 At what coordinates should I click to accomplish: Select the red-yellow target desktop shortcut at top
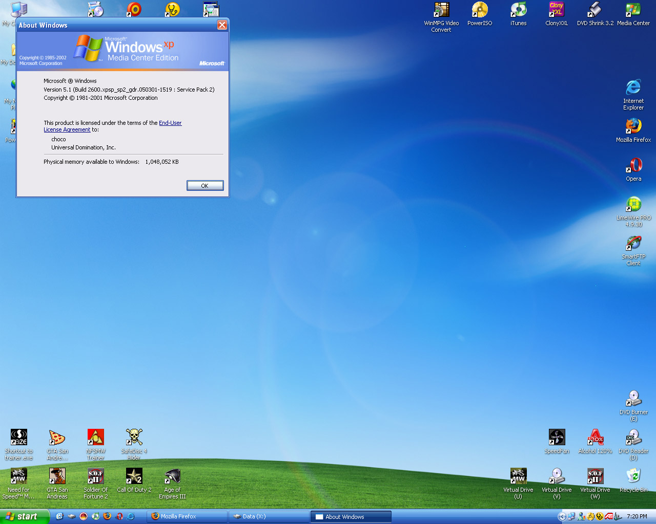point(134,10)
